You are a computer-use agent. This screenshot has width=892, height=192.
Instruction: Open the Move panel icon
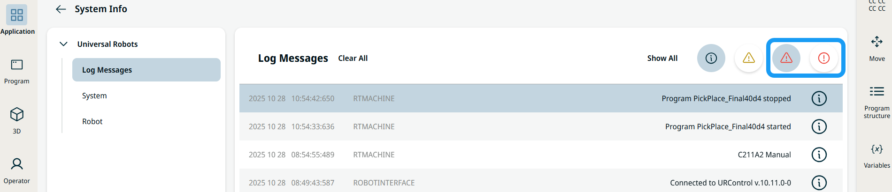point(877,42)
